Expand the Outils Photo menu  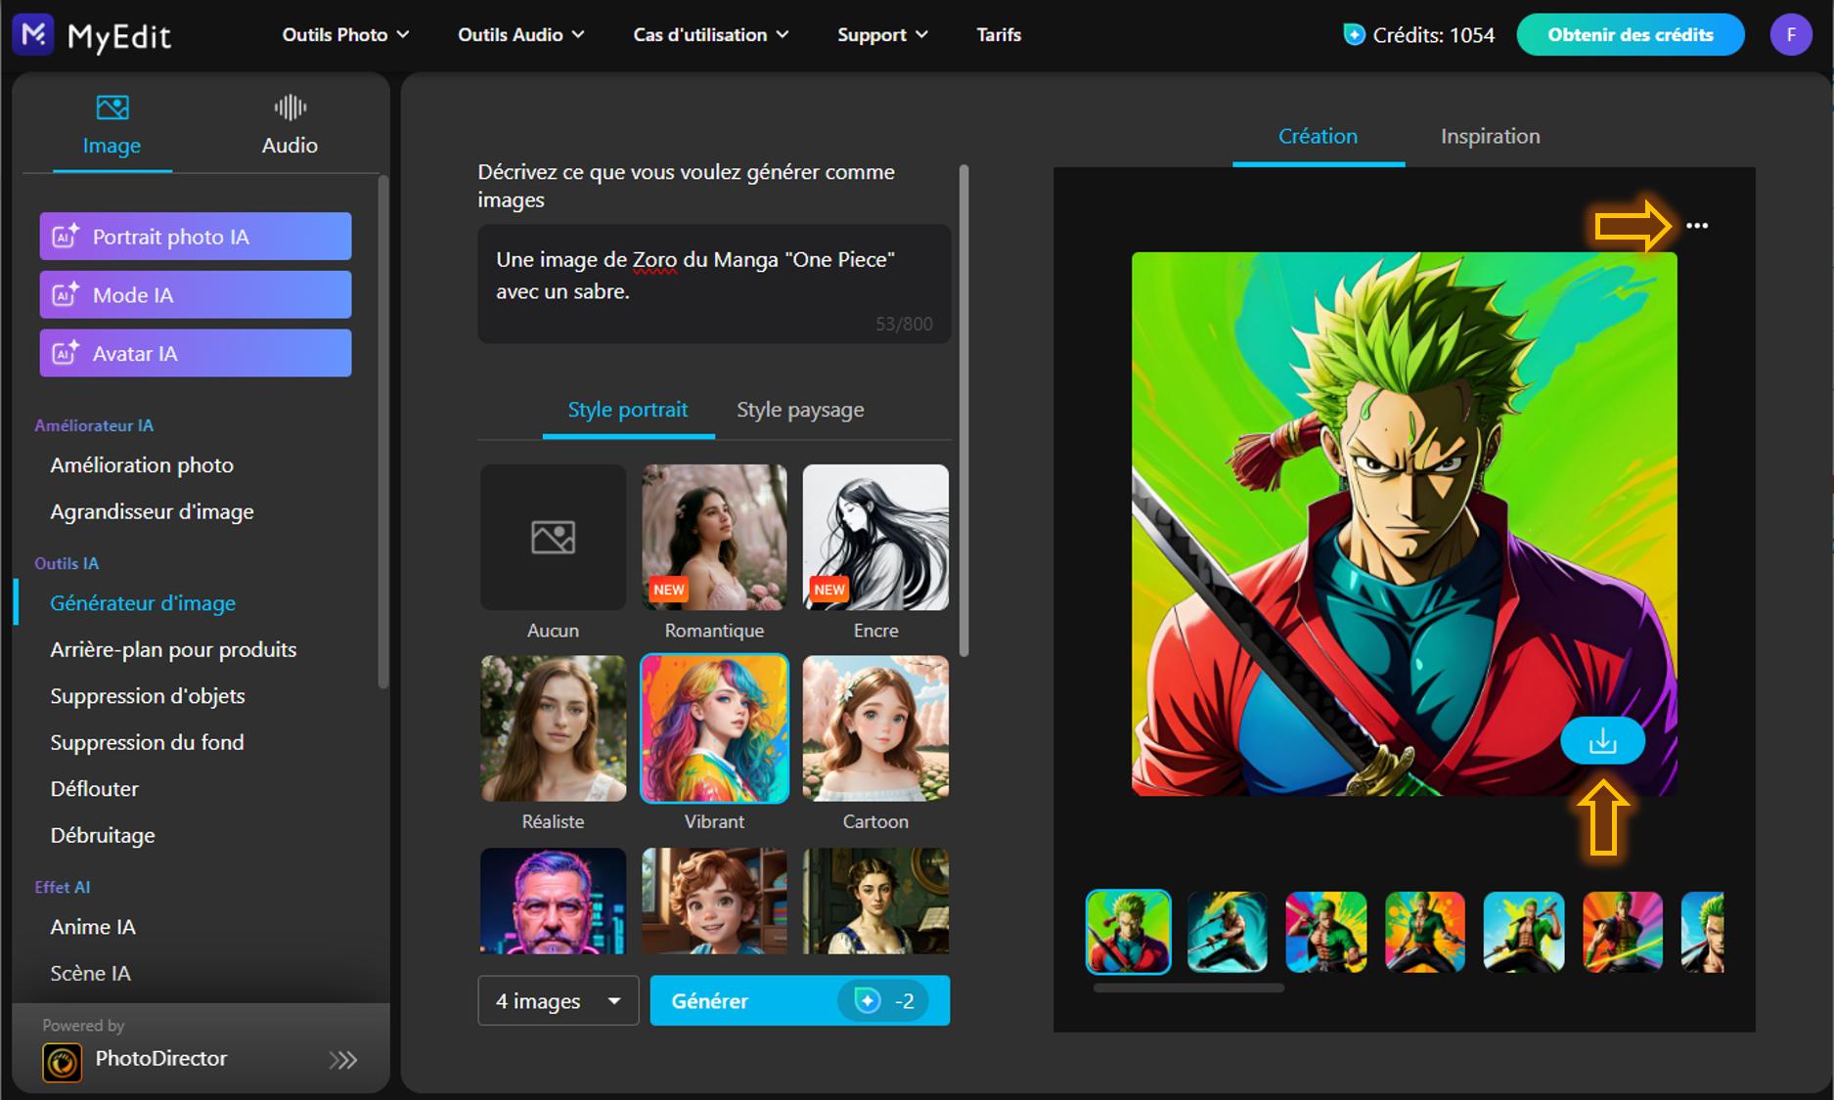coord(344,34)
